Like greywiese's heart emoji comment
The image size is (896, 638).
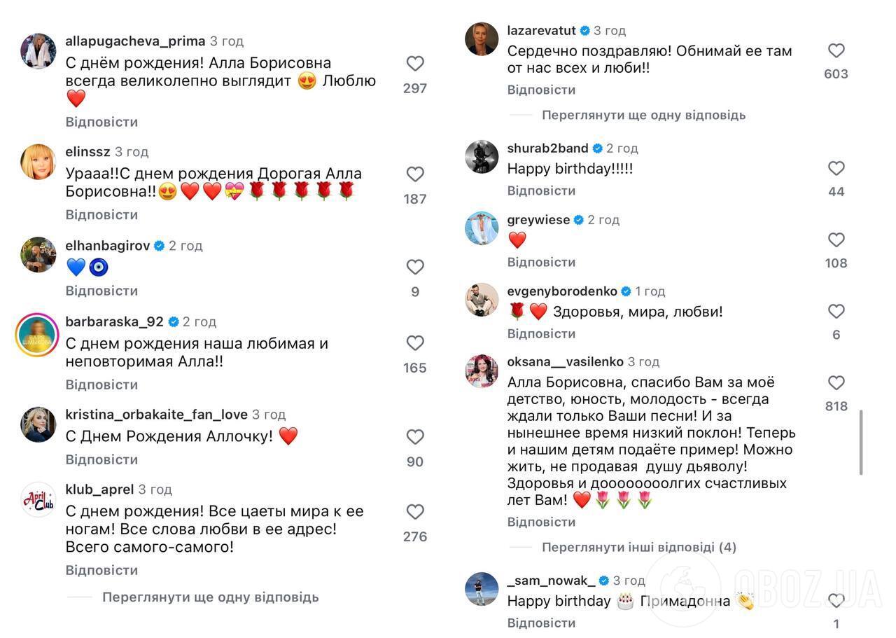(835, 240)
